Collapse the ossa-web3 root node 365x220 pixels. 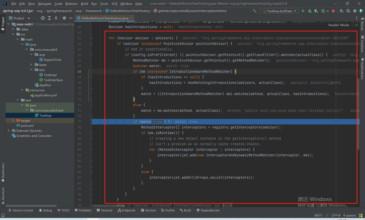coord(8,24)
